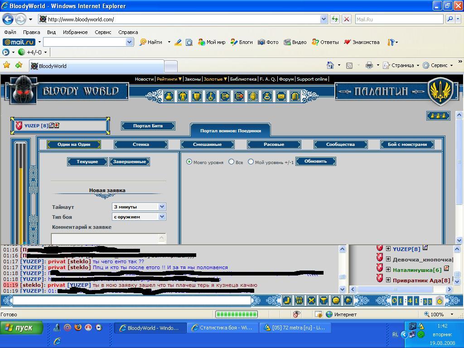Open the 'Тип боя' dropdown
This screenshot has width=464, height=348.
pos(162,217)
